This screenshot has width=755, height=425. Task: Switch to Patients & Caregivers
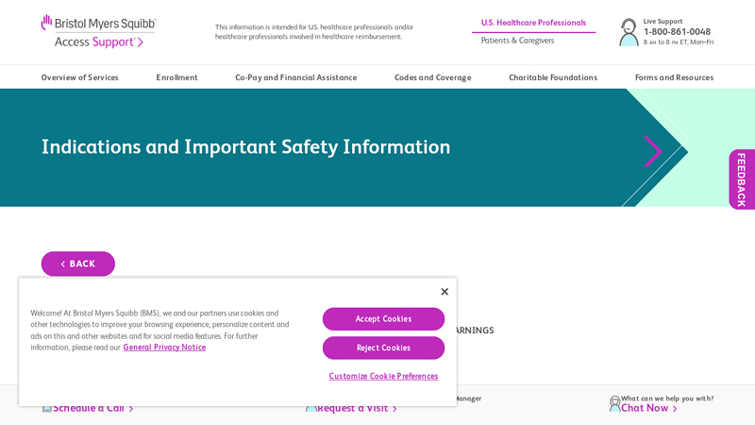coord(517,41)
